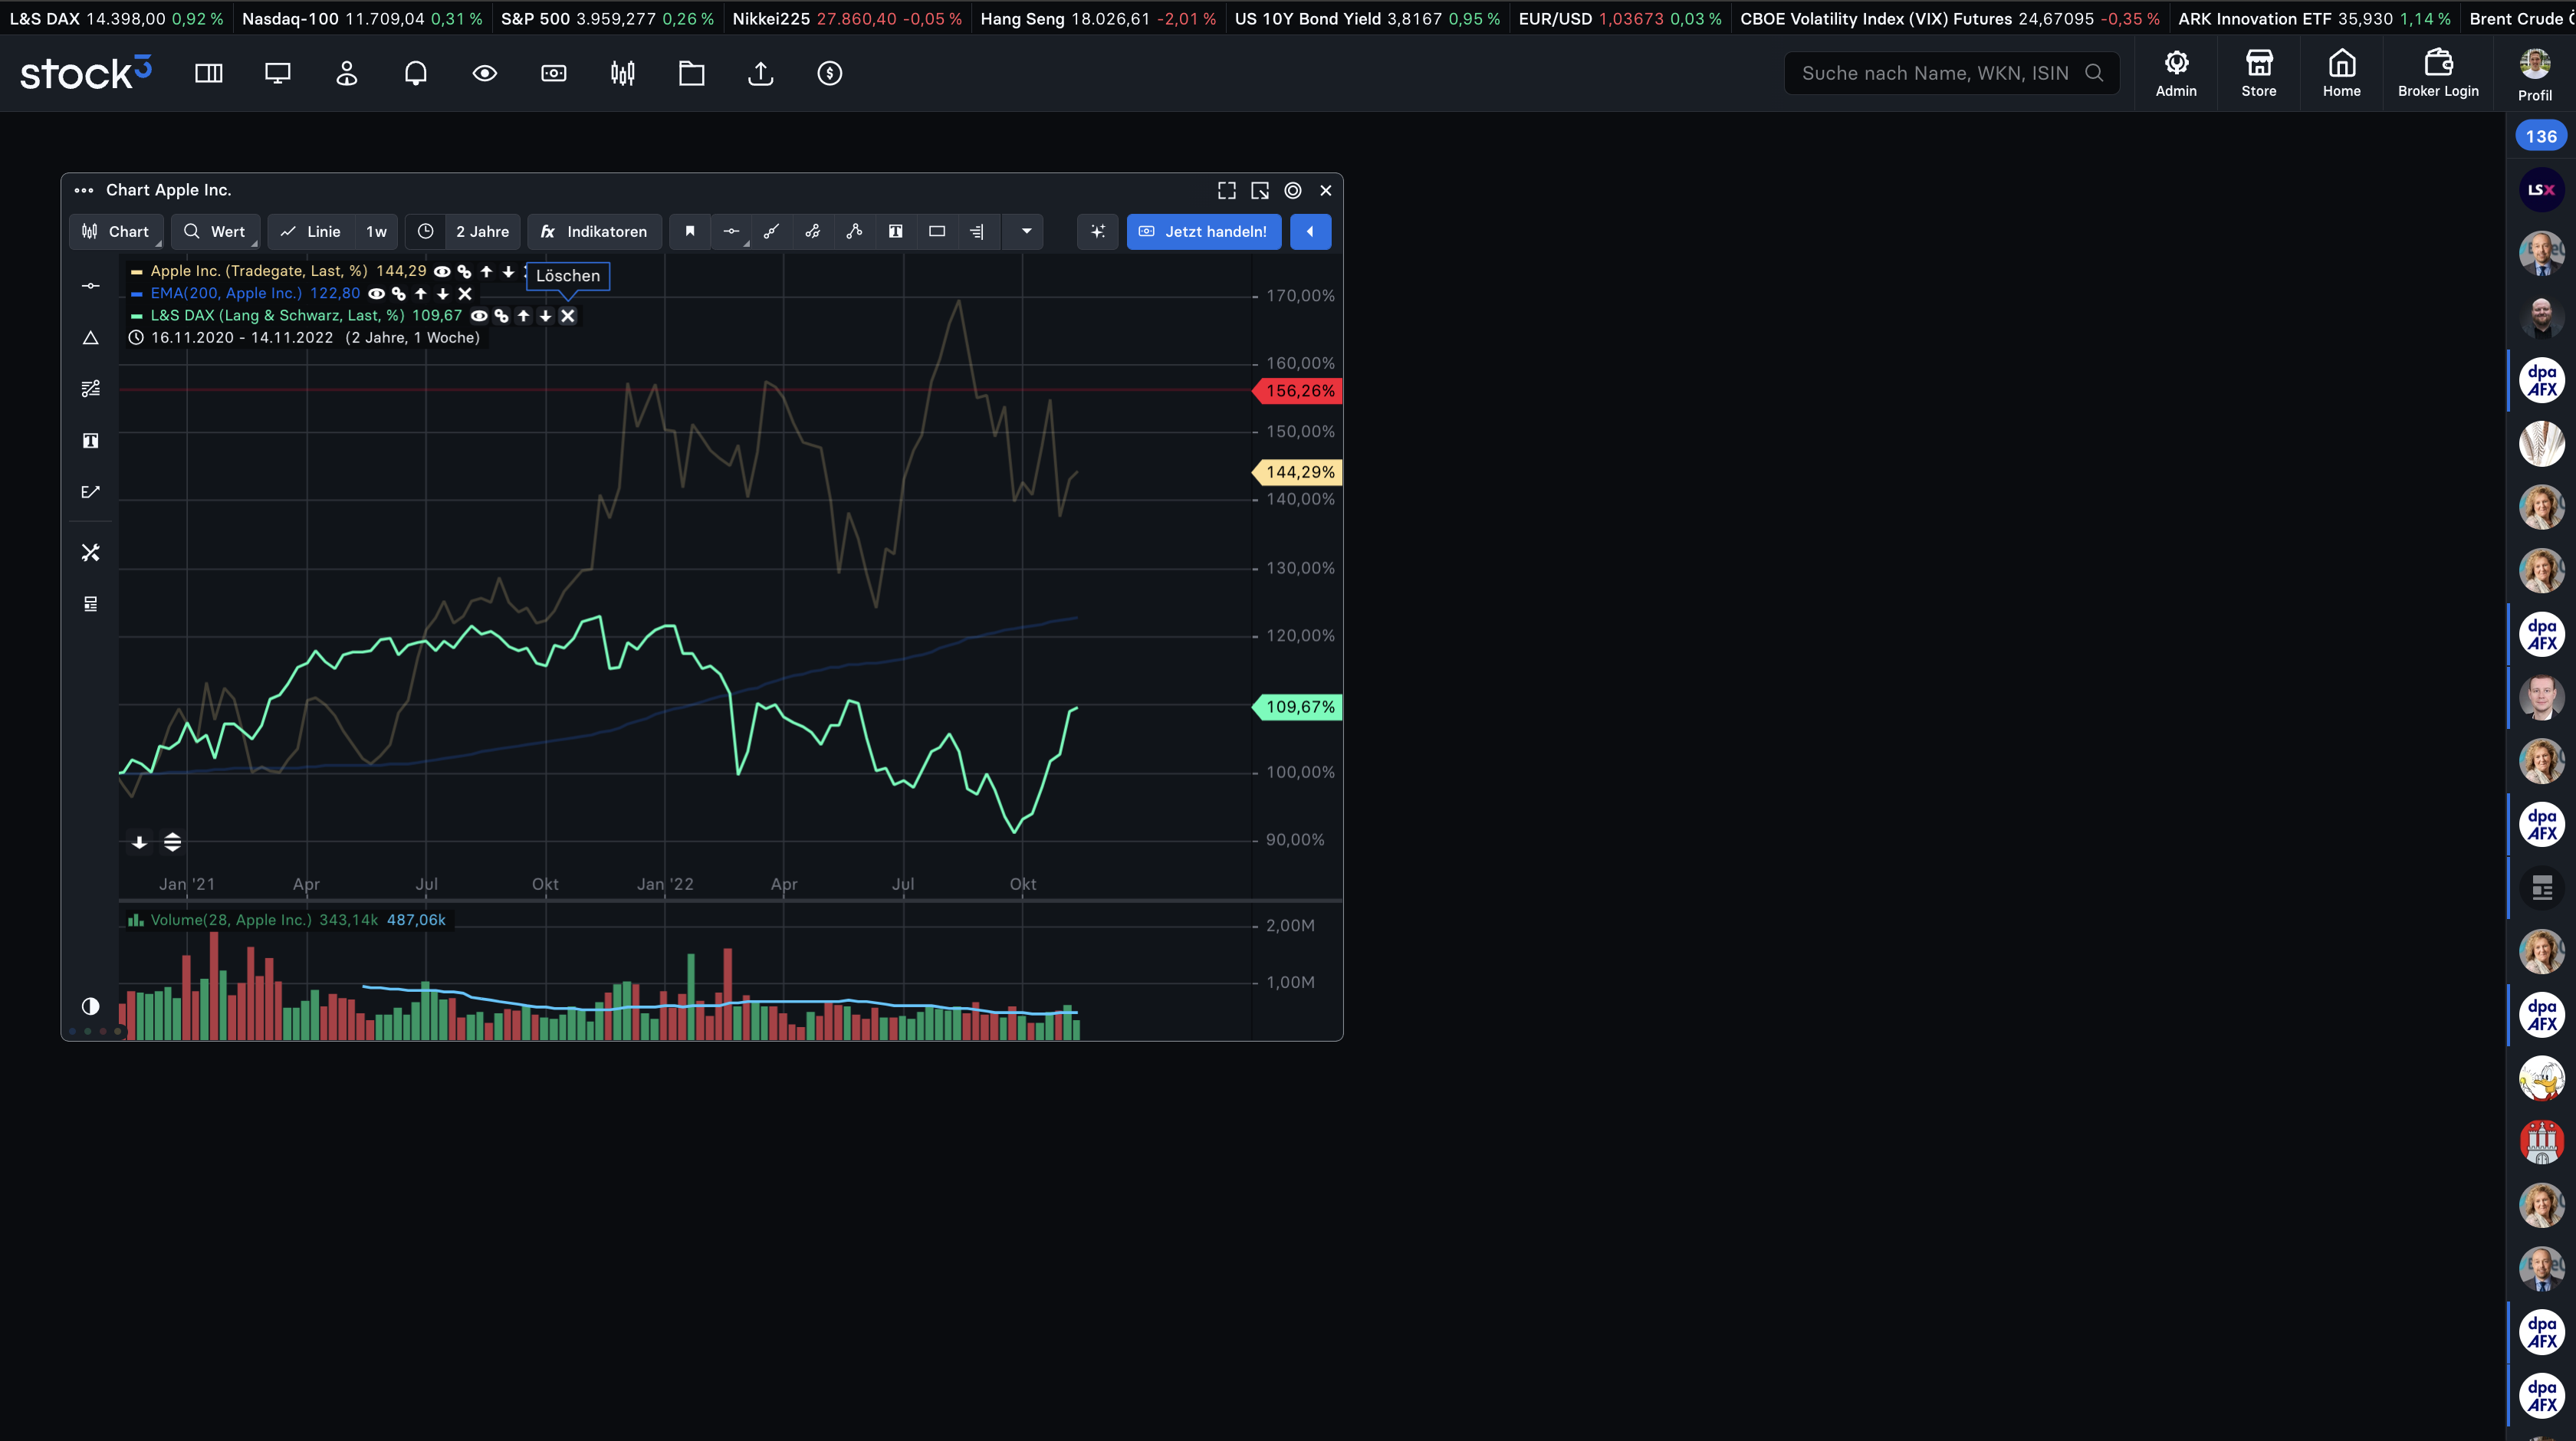Open the watchlist eye icon in the top navigation

click(484, 73)
